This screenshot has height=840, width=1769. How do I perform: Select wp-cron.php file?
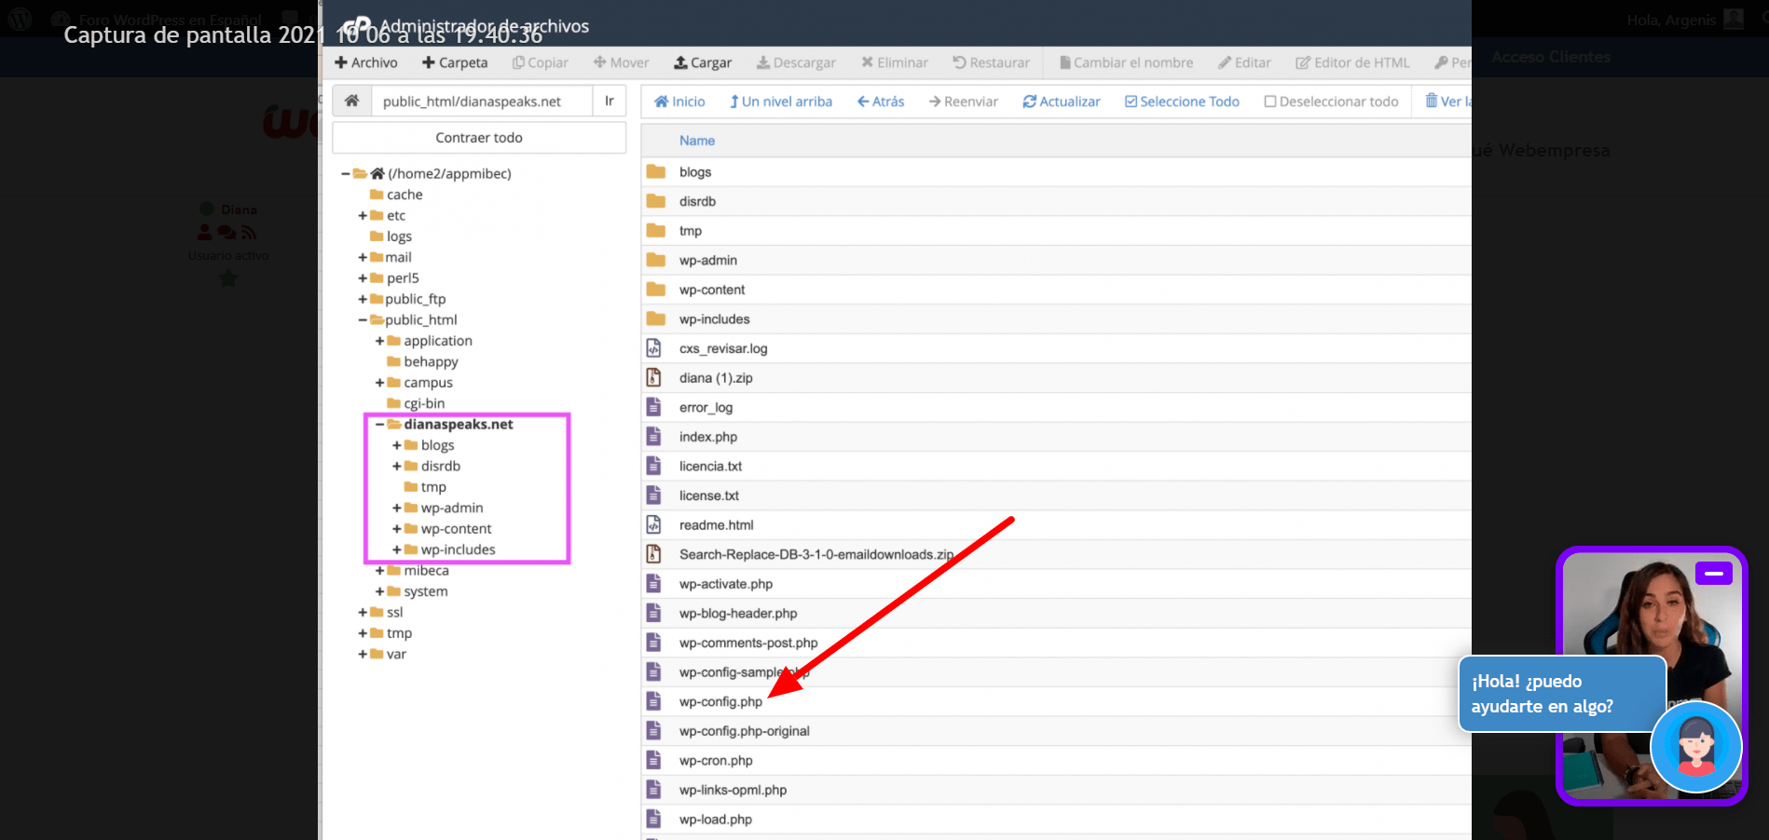click(716, 760)
